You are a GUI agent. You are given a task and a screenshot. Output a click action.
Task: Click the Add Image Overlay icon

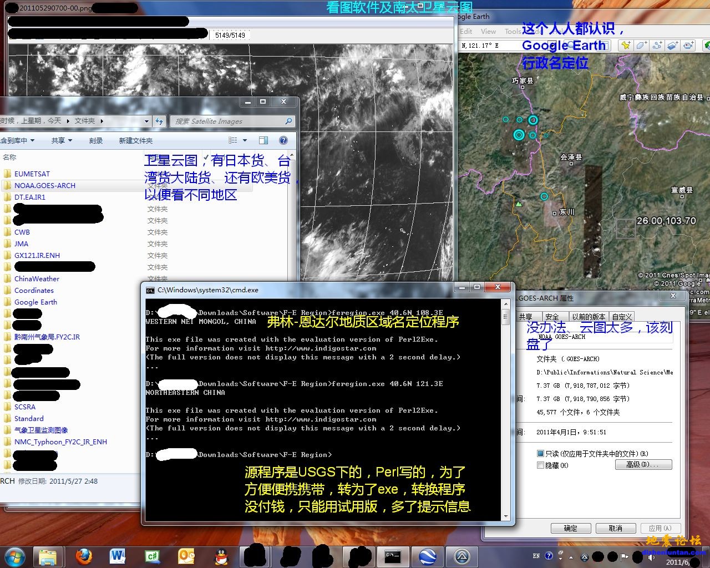pyautogui.click(x=673, y=45)
